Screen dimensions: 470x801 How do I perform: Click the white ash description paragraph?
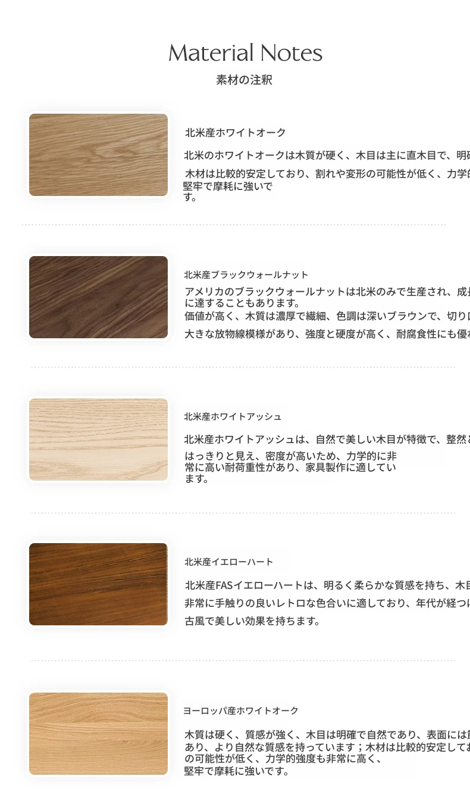point(327,459)
